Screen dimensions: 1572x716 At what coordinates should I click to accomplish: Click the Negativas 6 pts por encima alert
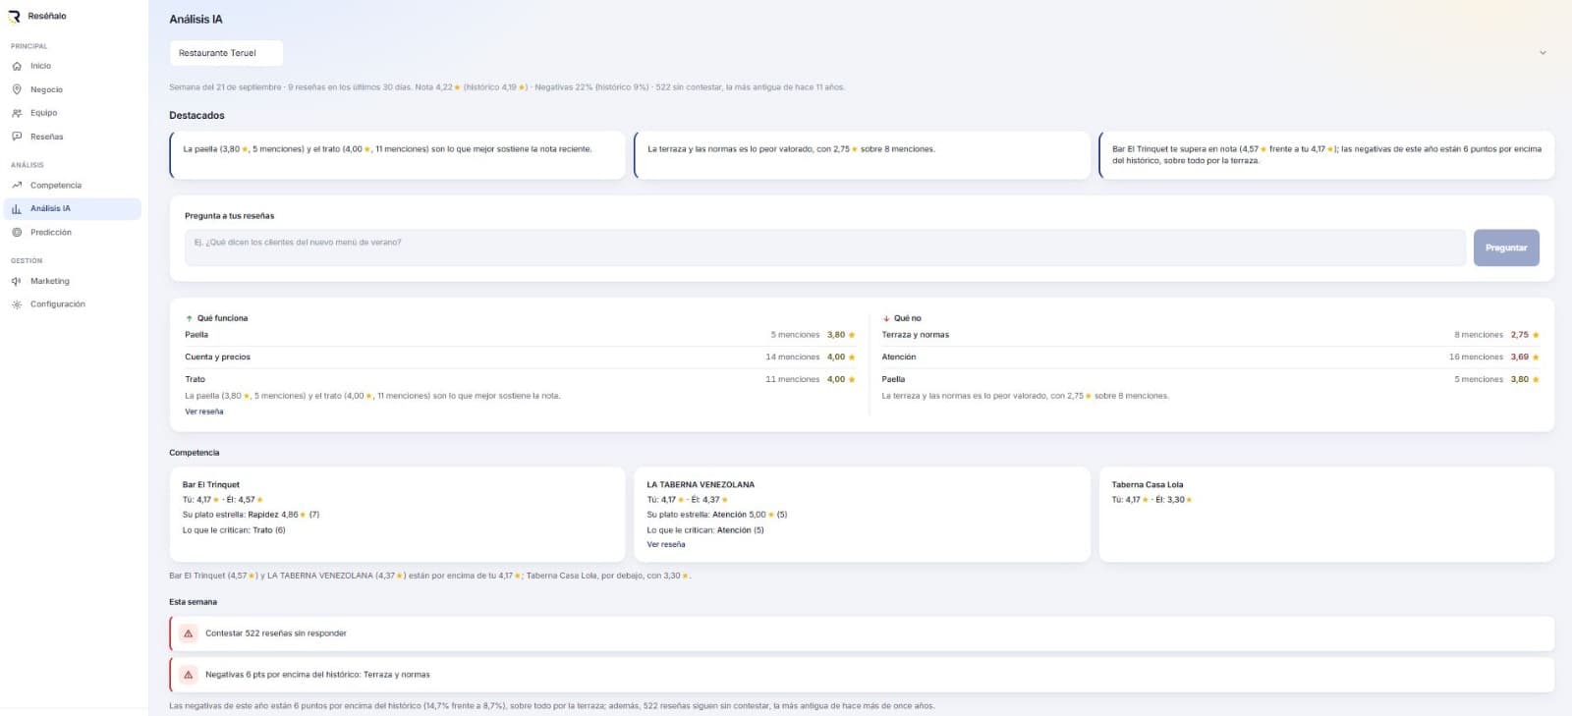(x=862, y=675)
